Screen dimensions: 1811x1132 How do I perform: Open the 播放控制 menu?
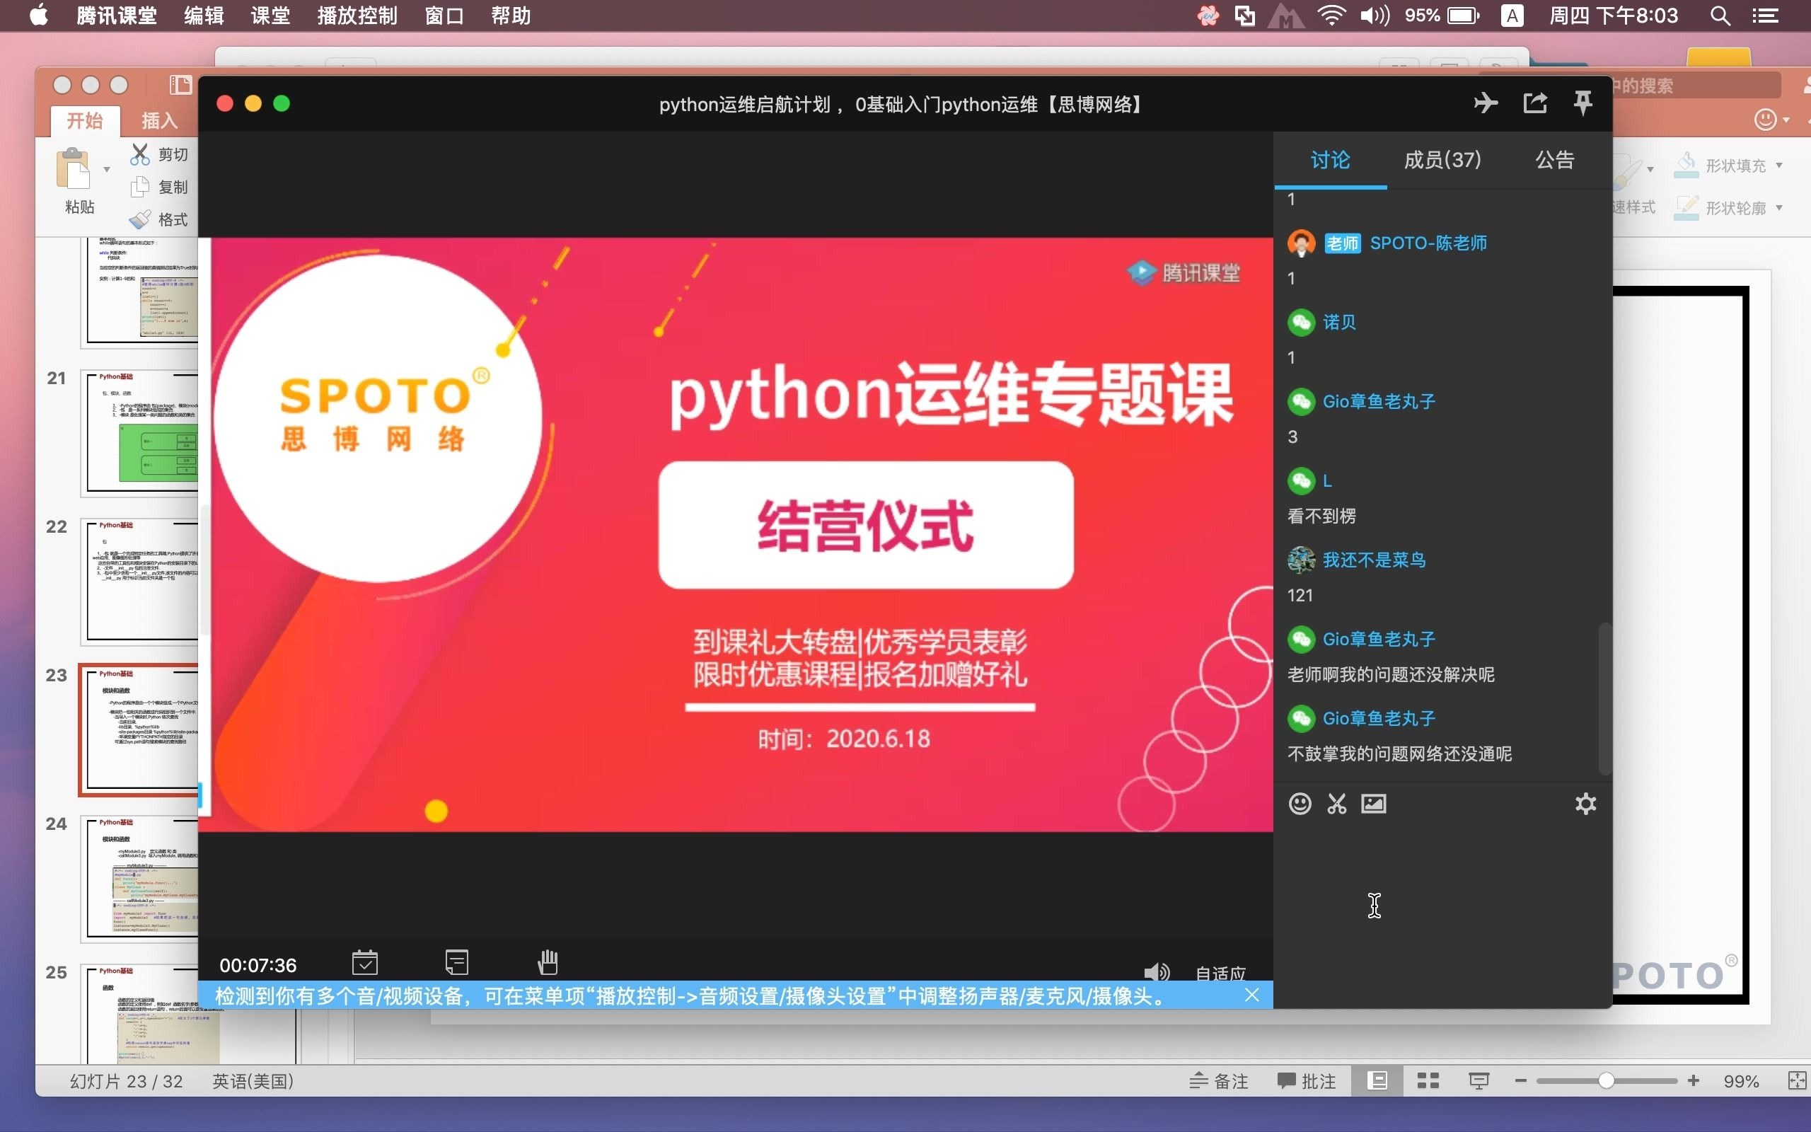point(357,16)
